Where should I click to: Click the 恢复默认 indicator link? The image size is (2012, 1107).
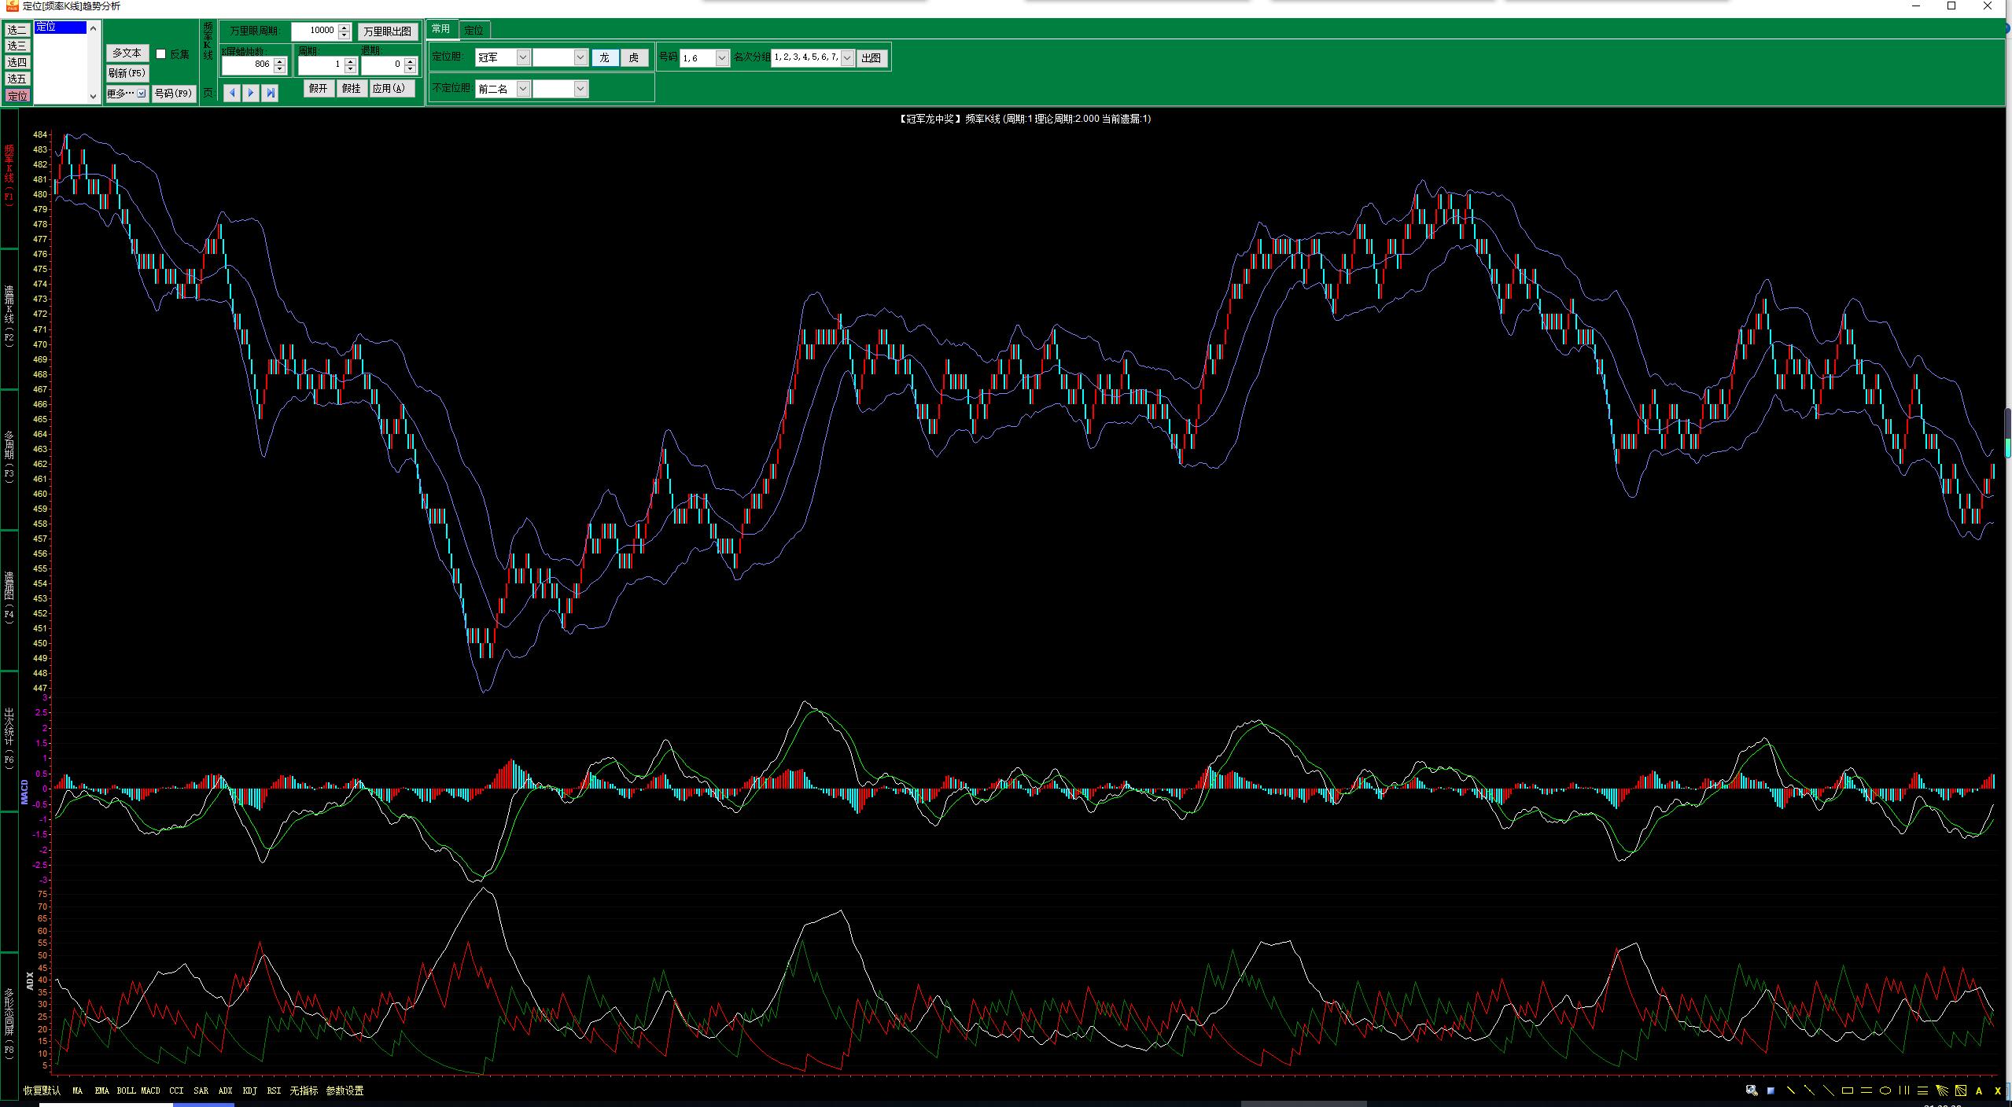[x=42, y=1090]
